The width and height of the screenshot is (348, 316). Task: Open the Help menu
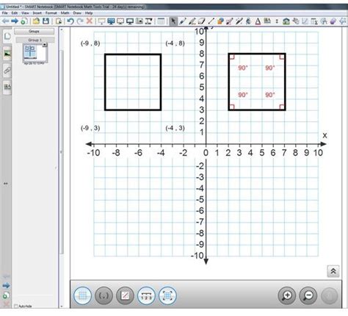[x=89, y=13]
